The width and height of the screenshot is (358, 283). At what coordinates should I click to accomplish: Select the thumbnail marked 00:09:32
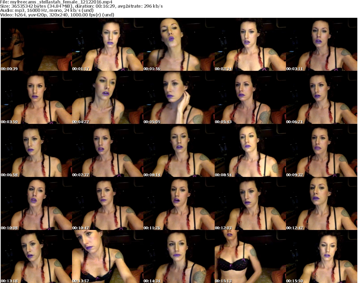(322, 151)
